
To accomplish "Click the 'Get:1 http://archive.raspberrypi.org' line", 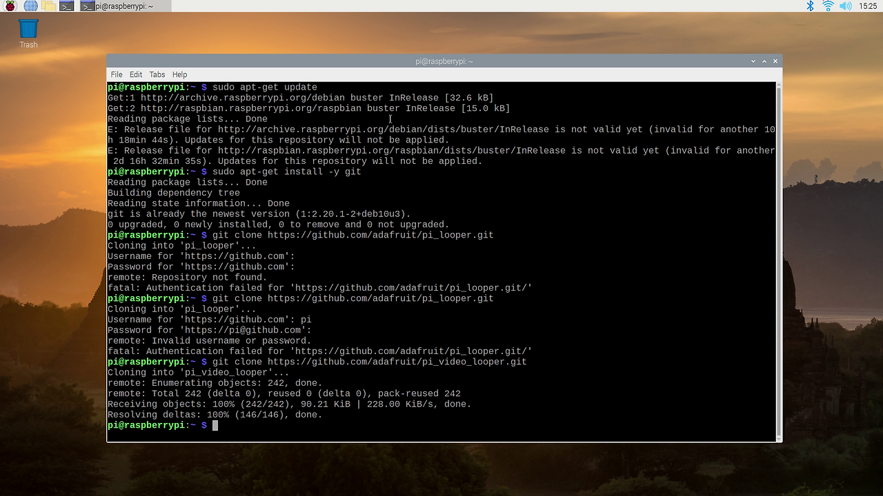I will 300,98.
